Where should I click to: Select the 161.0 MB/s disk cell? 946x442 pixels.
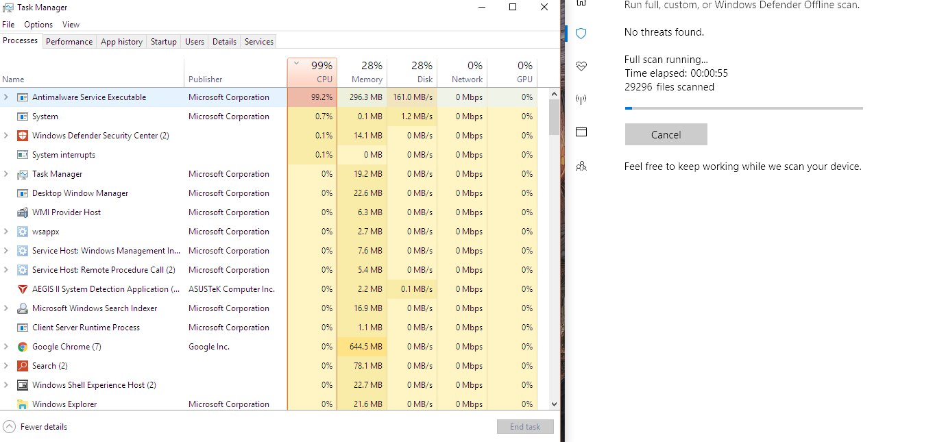[x=412, y=97]
